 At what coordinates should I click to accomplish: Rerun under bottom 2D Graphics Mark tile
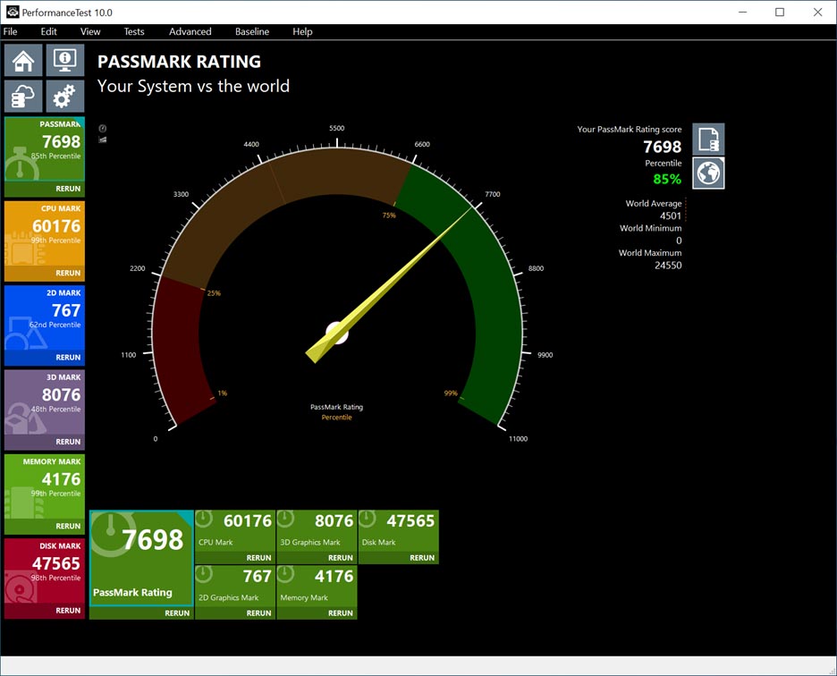pos(258,613)
